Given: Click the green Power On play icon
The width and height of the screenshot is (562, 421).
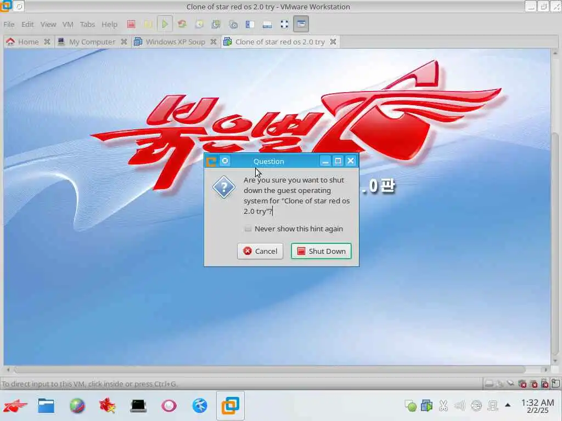Looking at the screenshot, I should point(165,24).
